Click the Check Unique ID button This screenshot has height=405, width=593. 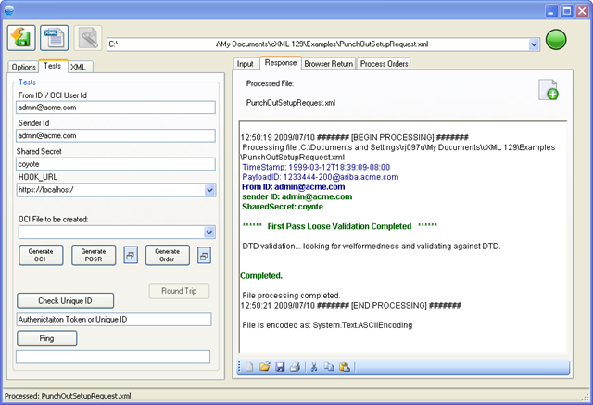pyautogui.click(x=65, y=300)
